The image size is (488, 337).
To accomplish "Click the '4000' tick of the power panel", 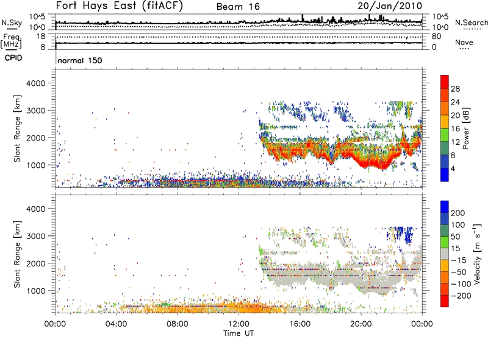I will click(x=36, y=83).
